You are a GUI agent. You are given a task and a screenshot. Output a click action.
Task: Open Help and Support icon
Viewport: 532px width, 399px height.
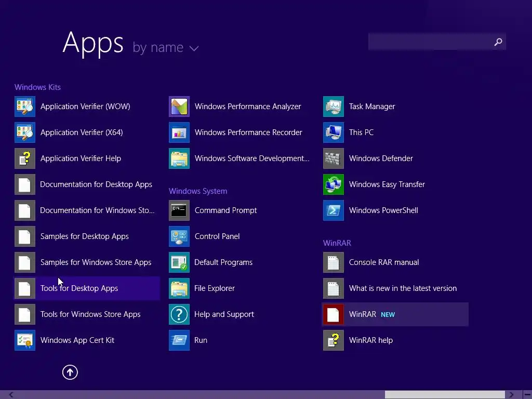pyautogui.click(x=179, y=314)
